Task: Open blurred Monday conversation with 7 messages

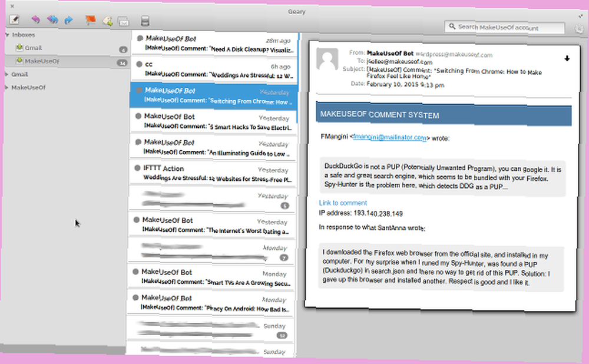Action: tap(211, 251)
